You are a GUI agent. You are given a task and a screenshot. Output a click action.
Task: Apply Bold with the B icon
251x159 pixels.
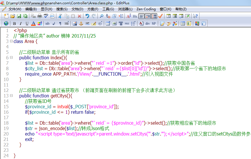[14, 23]
